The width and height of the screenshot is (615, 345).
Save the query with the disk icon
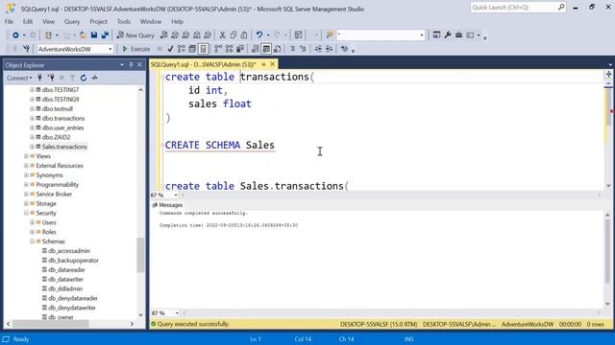pos(94,35)
